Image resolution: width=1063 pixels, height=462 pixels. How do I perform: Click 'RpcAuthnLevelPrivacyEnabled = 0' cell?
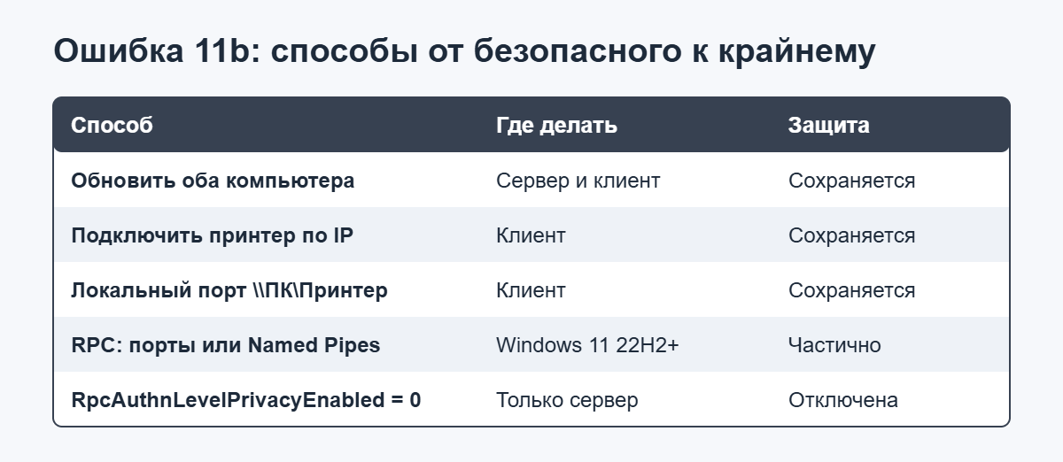(246, 400)
